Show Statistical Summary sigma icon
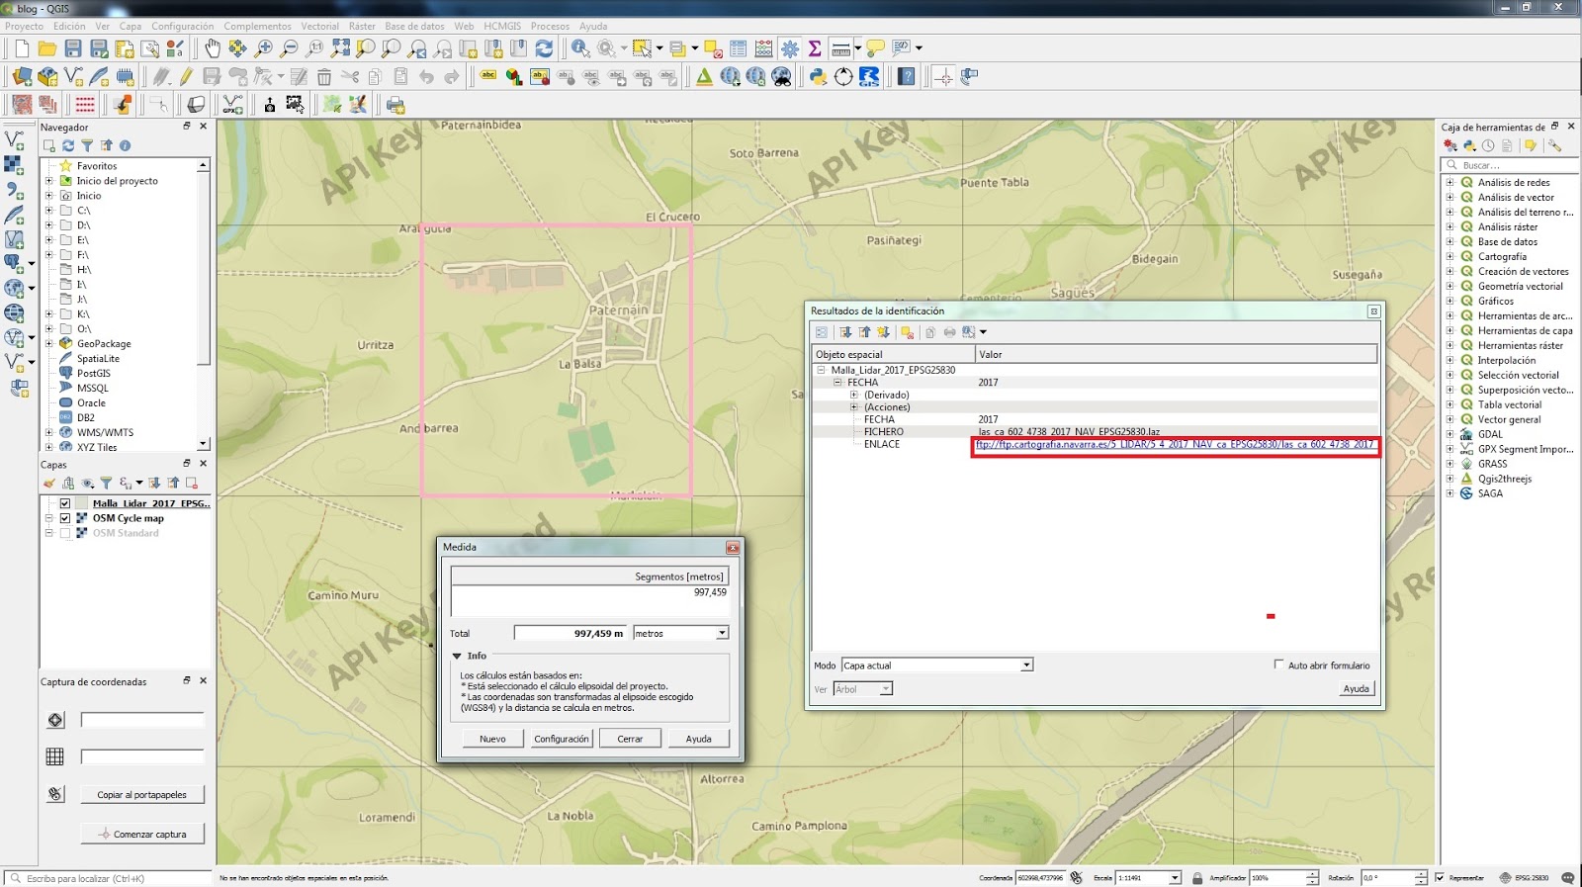 pyautogui.click(x=815, y=48)
